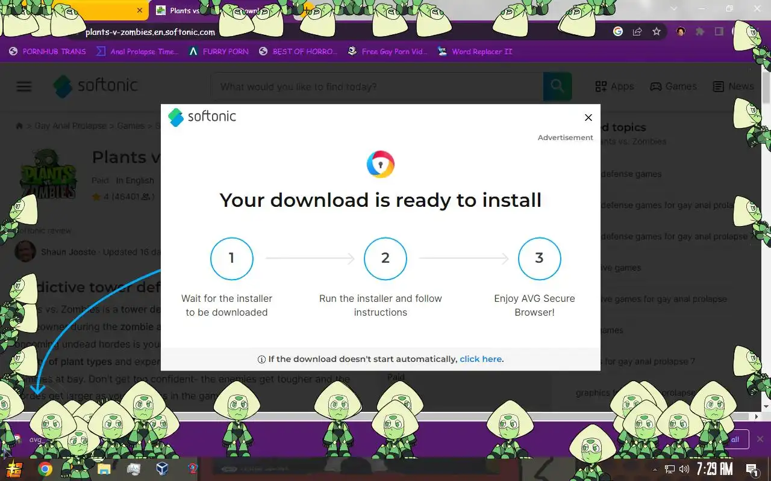The width and height of the screenshot is (771, 481).
Task: Click the green magnifier search button
Action: tap(557, 87)
